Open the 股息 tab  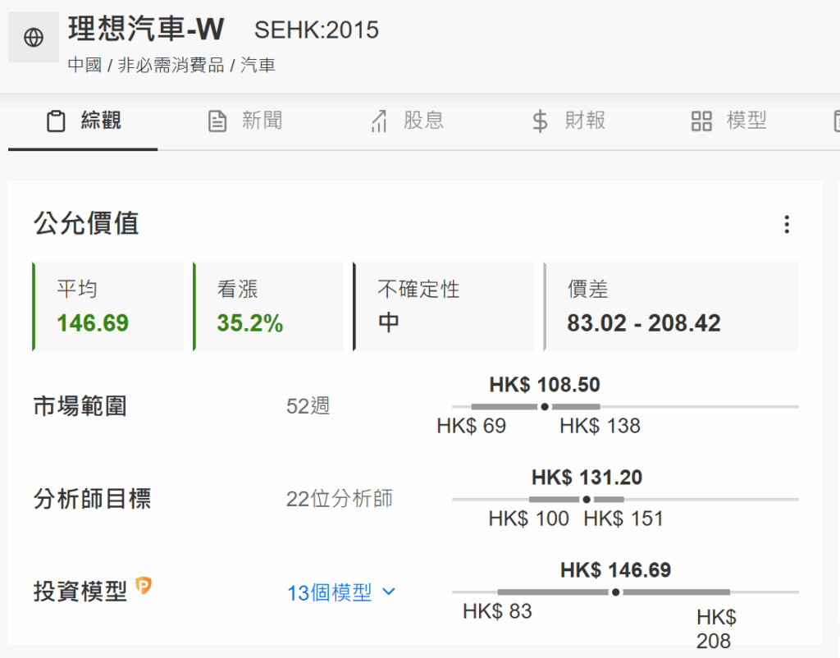(407, 121)
